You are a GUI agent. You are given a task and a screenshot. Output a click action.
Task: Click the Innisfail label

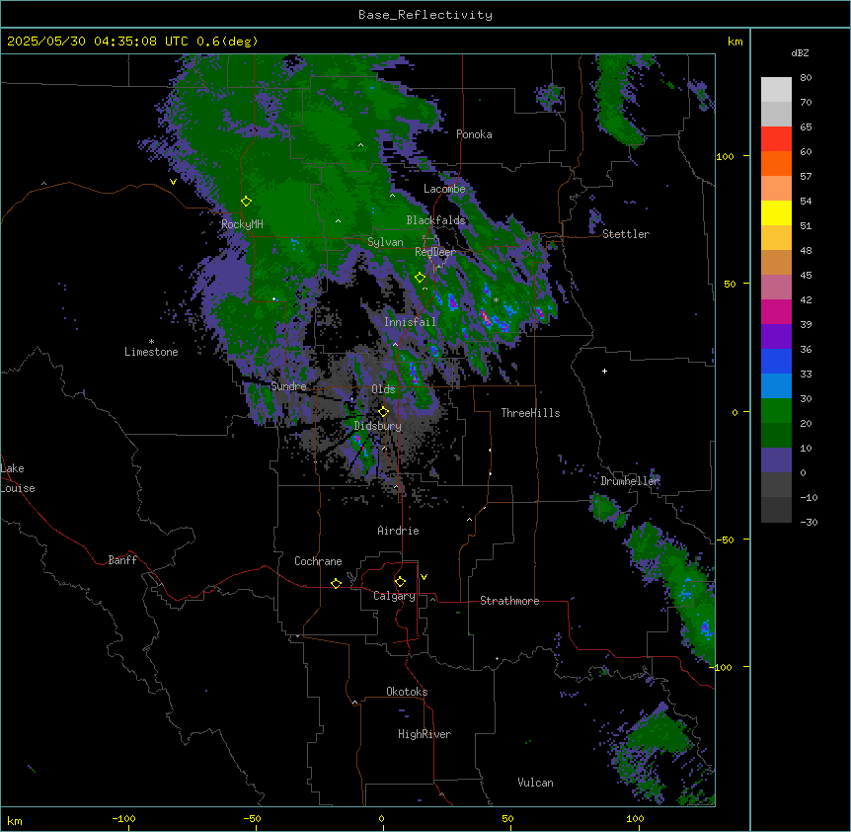[x=410, y=322]
